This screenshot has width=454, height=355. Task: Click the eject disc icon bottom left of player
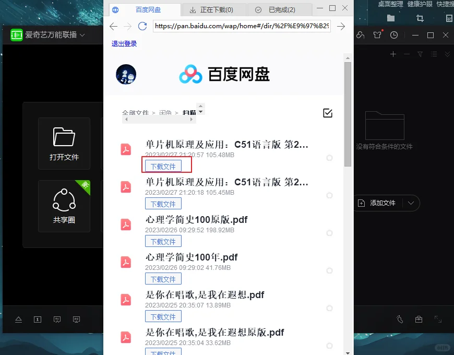point(18,319)
